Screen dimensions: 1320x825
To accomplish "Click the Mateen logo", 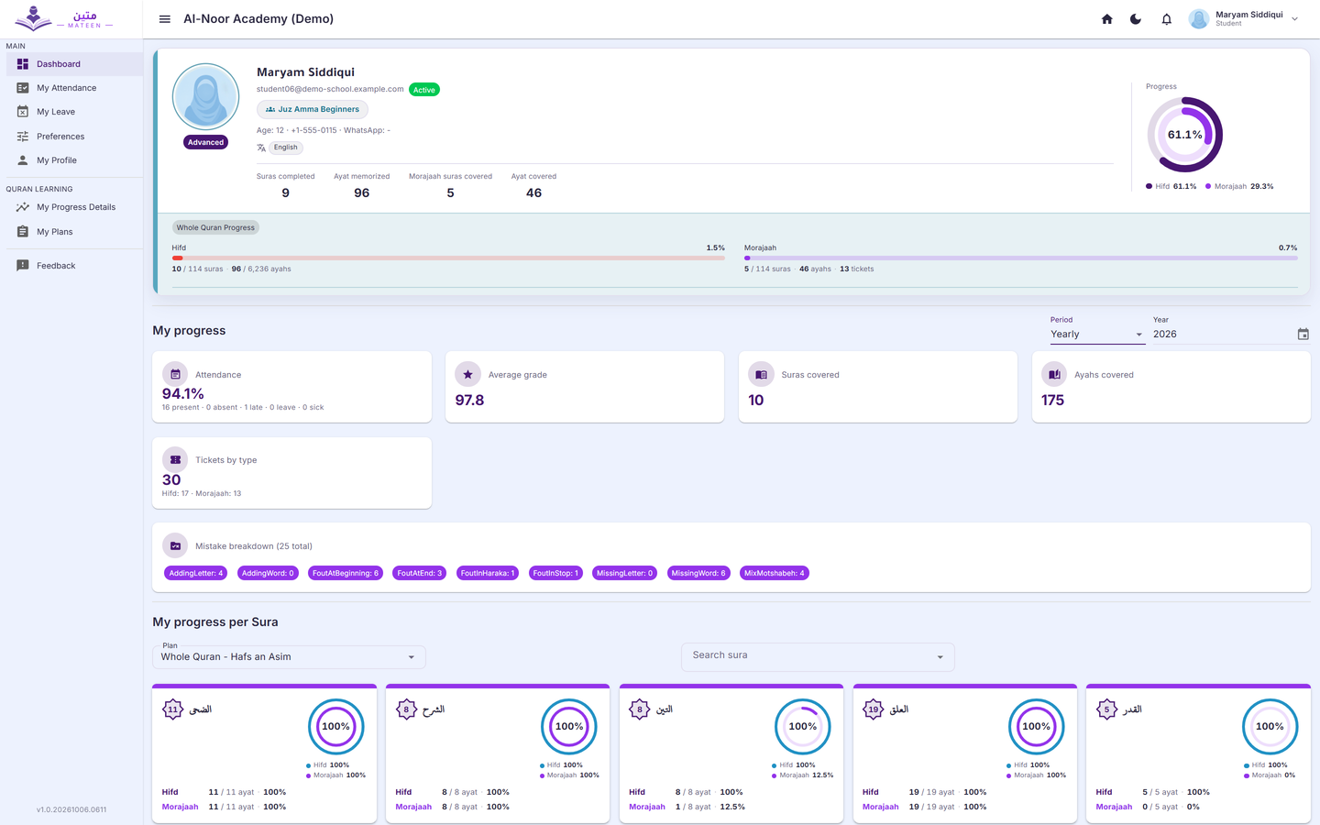I will (64, 18).
